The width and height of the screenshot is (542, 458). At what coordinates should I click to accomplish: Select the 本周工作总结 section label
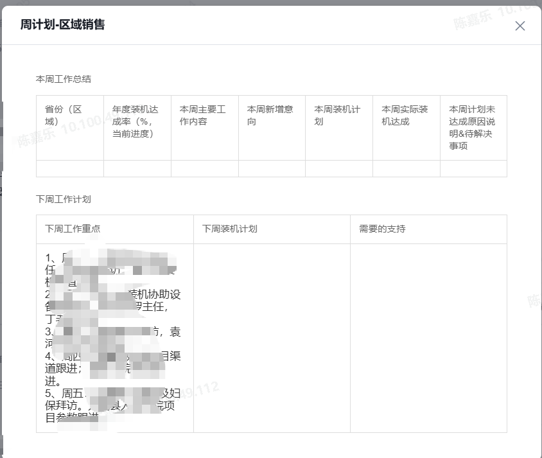[64, 79]
